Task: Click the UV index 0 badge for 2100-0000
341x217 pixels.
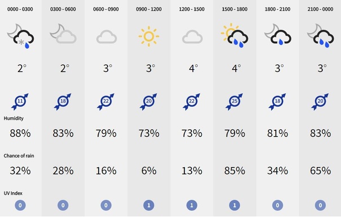Action: (x=320, y=205)
